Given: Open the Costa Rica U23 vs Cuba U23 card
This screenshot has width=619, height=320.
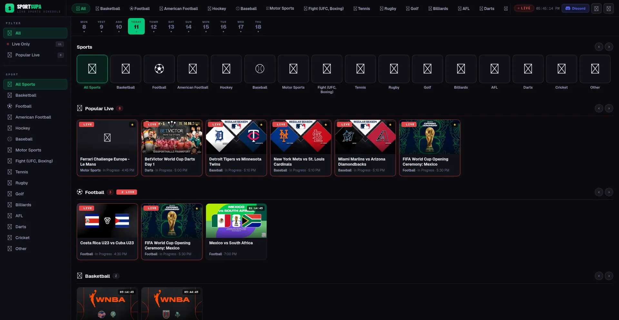Looking at the screenshot, I should pyautogui.click(x=107, y=232).
